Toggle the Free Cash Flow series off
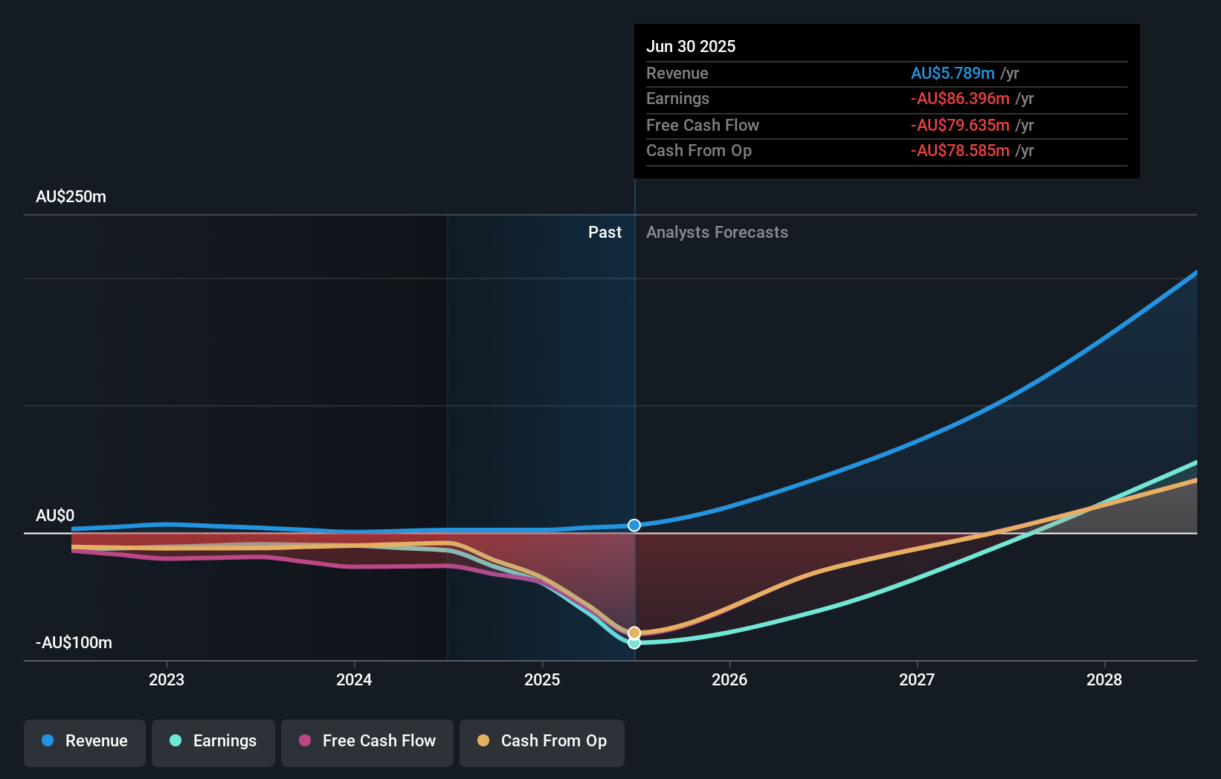The width and height of the screenshot is (1221, 779). click(367, 742)
